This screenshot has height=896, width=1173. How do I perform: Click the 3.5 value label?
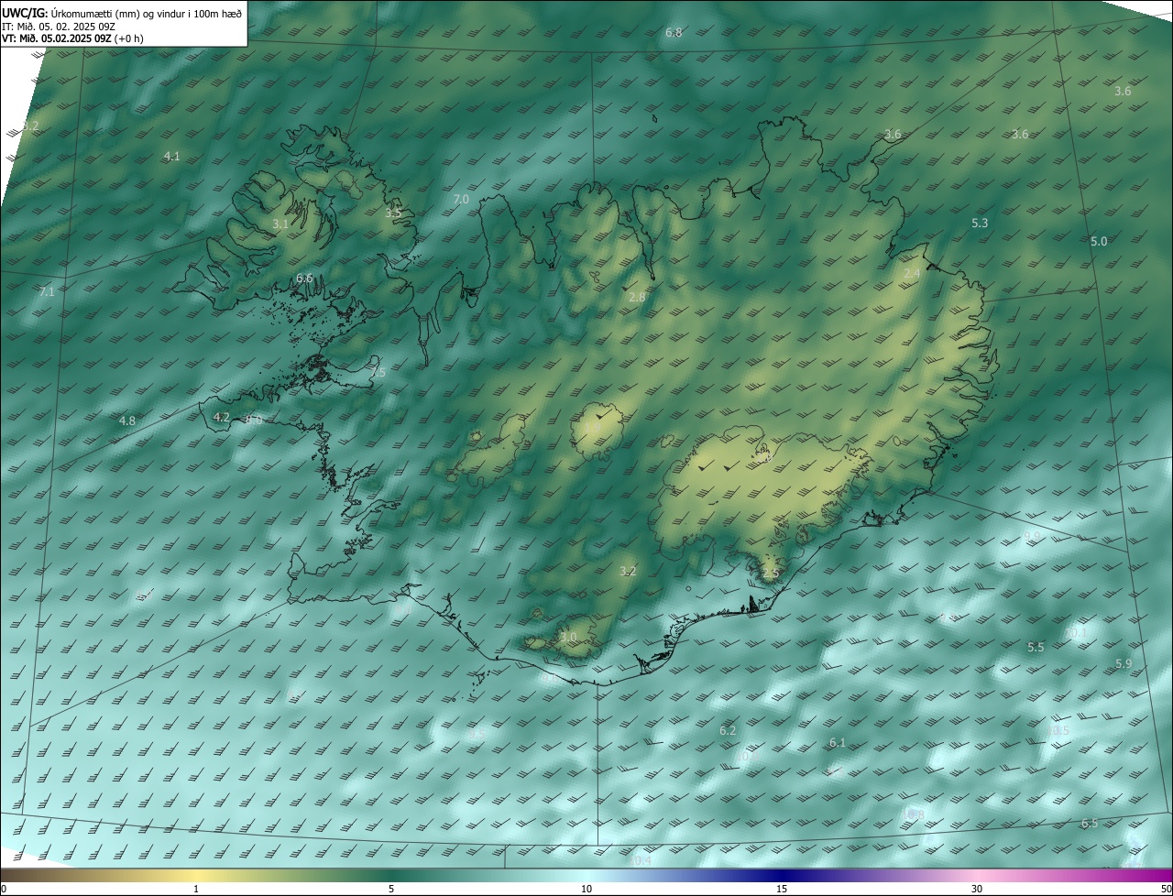pos(393,213)
